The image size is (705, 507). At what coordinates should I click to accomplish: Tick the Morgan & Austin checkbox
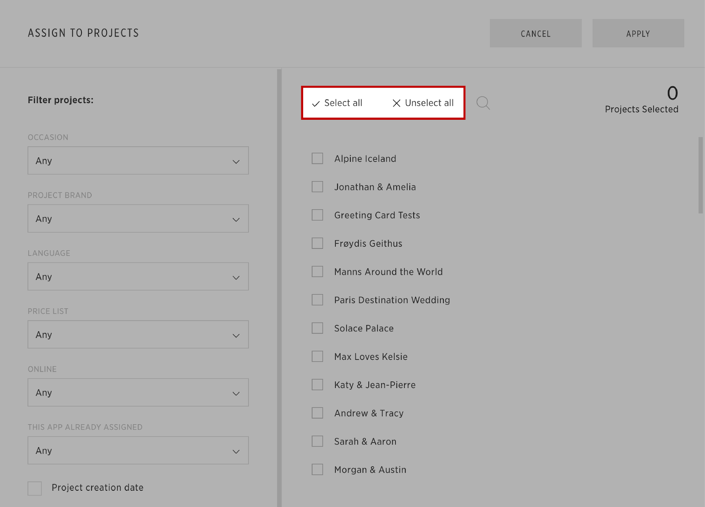(x=317, y=470)
